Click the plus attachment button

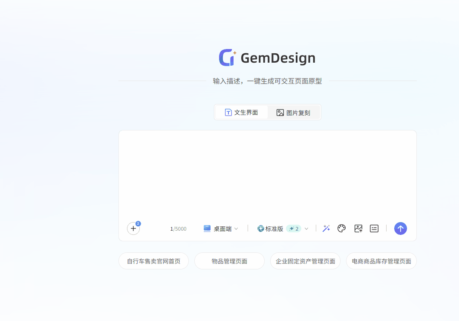tap(133, 228)
